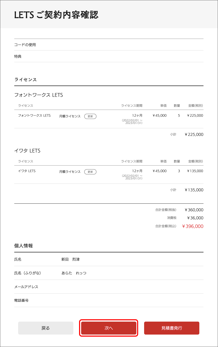Click the red ¥396,000 tax-included total

point(193,226)
